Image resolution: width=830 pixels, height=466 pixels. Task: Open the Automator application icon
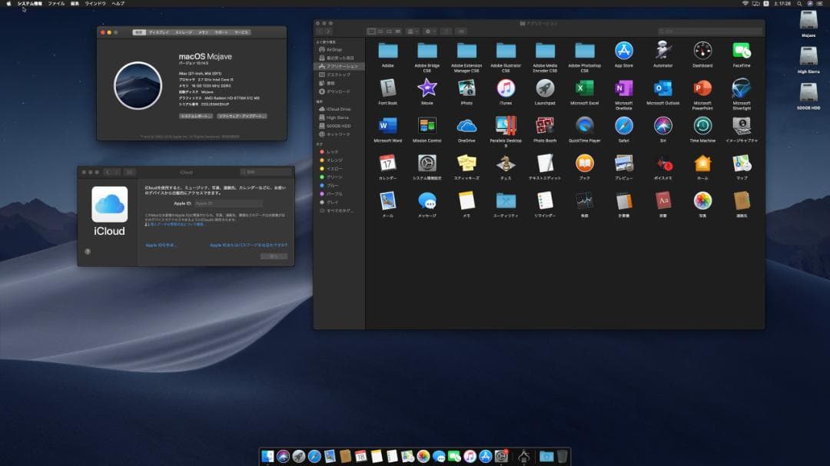point(663,51)
